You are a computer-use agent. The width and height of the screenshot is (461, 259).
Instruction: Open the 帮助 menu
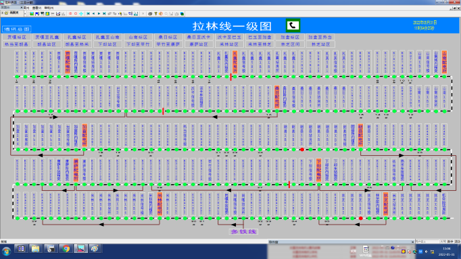[x=49, y=7]
